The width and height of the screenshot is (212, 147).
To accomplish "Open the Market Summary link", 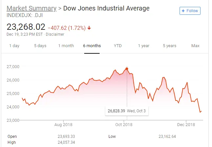I will pos(30,8).
